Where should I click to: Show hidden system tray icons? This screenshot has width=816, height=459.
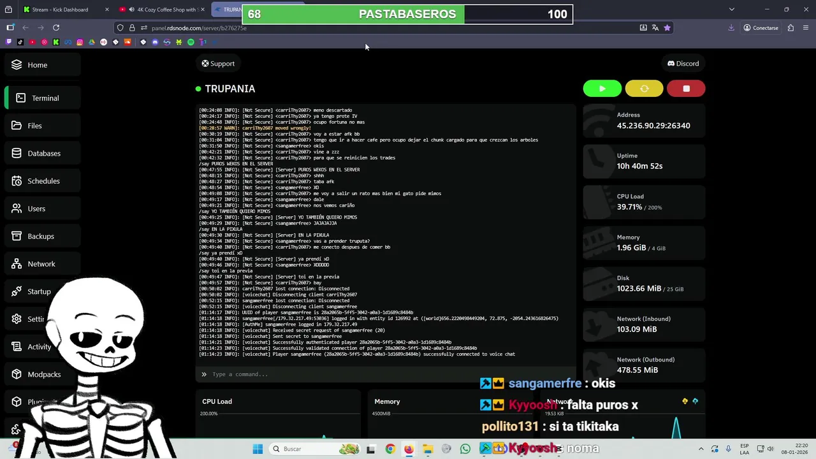coord(701,449)
